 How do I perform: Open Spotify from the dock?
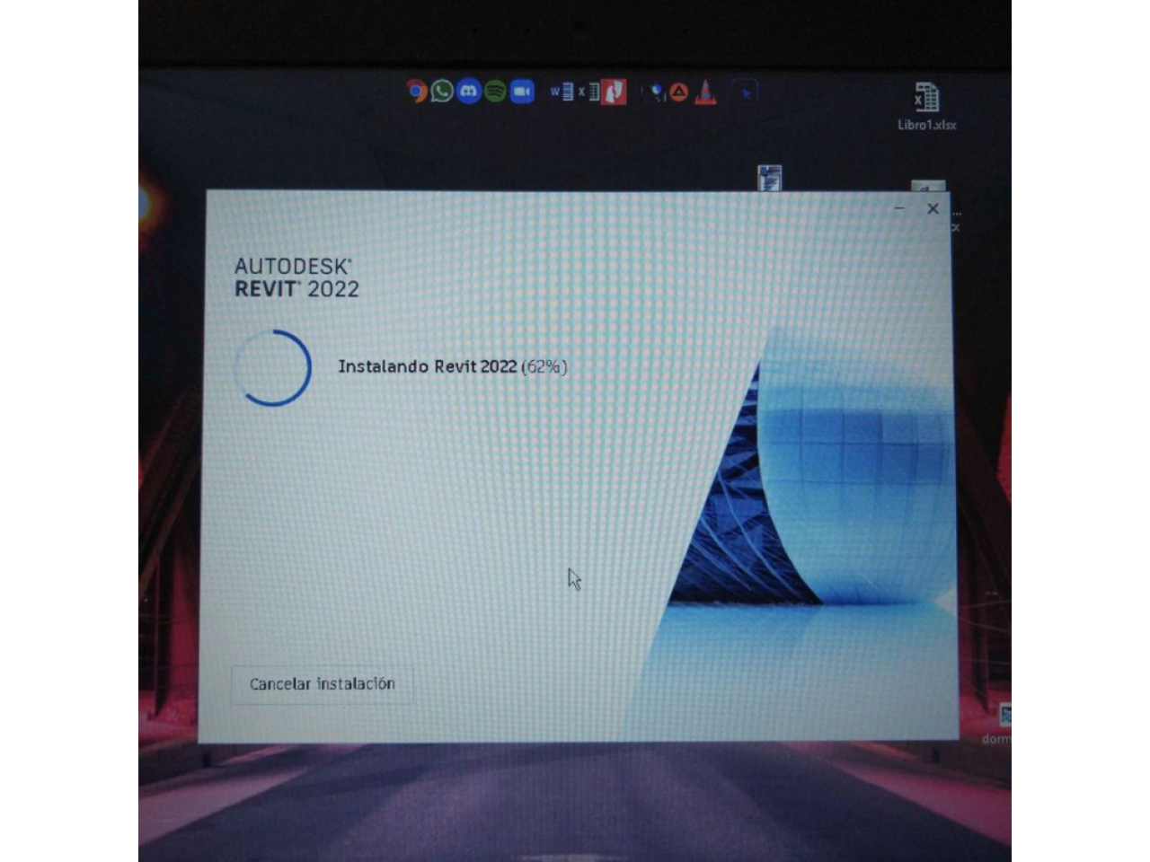click(x=495, y=91)
